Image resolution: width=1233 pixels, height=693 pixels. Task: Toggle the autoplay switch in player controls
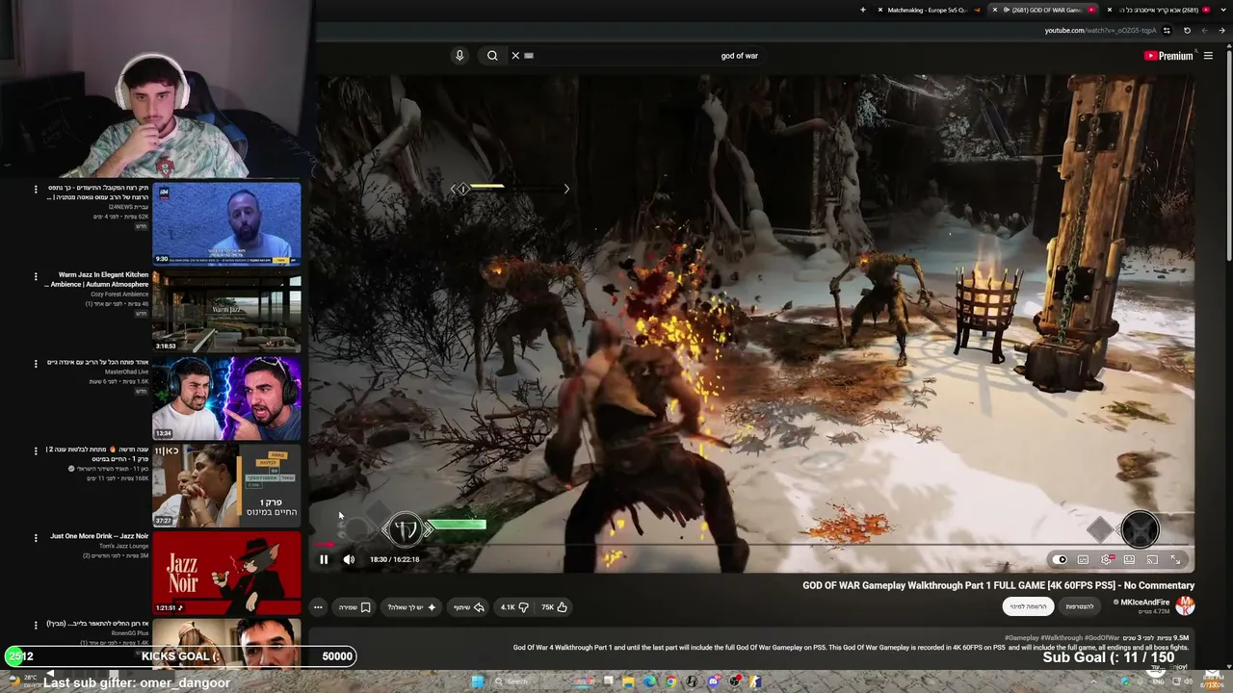click(1060, 559)
